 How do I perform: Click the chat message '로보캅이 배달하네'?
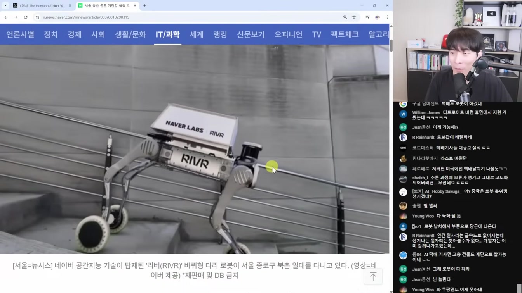454,137
